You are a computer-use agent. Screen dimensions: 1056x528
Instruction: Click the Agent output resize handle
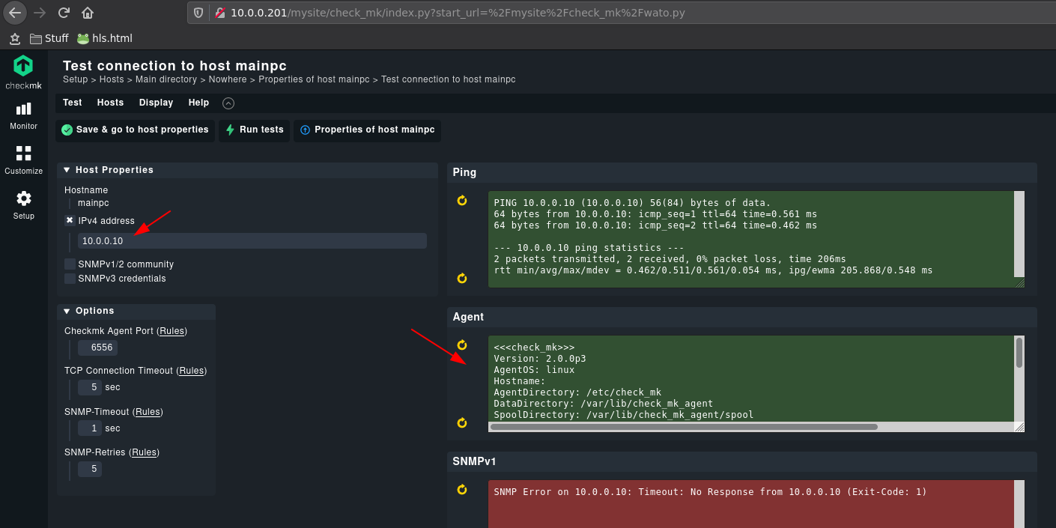click(1019, 427)
